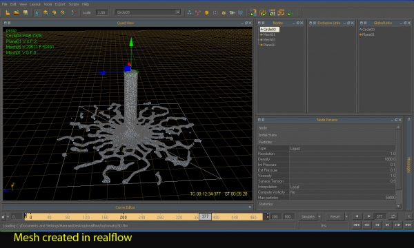This screenshot has width=414, height=248.
Task: Click the Reset button
Action: [x=335, y=216]
